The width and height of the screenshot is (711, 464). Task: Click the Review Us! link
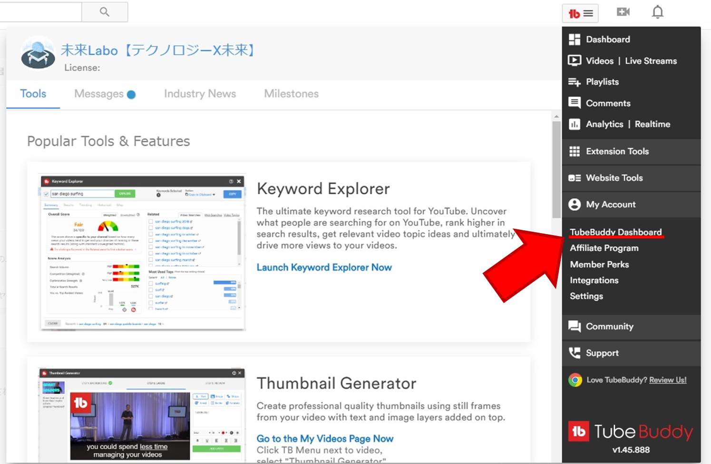(x=668, y=380)
